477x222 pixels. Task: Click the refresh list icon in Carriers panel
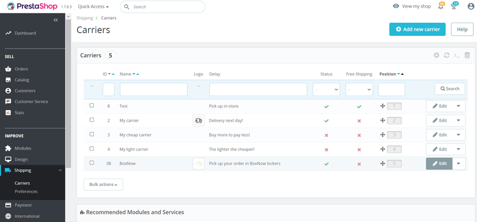(447, 55)
